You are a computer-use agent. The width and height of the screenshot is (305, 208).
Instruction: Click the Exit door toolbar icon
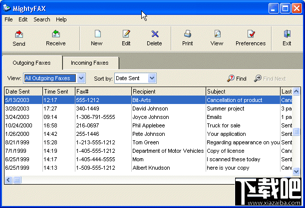coord(287,34)
